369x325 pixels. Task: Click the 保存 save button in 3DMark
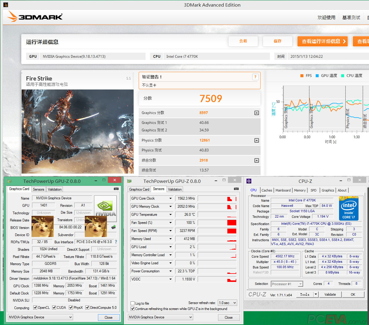[x=277, y=41]
